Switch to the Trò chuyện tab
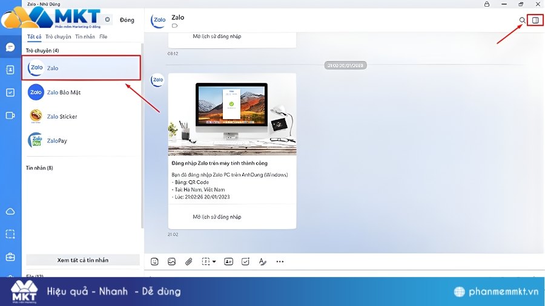Screen dimensions: 545x306 tap(58, 36)
